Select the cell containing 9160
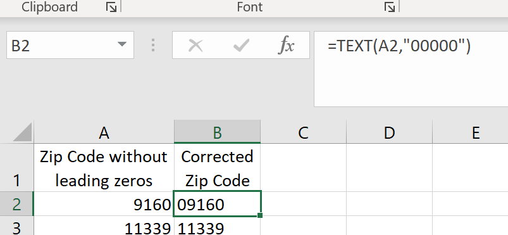Viewport: 508px width, 235px height. tap(104, 203)
